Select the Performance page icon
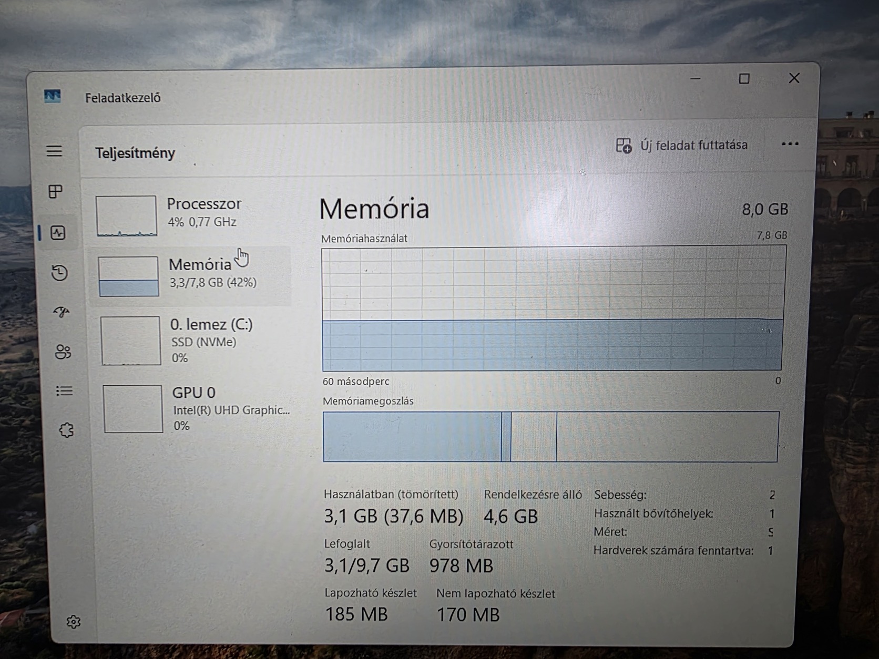 pos(58,233)
